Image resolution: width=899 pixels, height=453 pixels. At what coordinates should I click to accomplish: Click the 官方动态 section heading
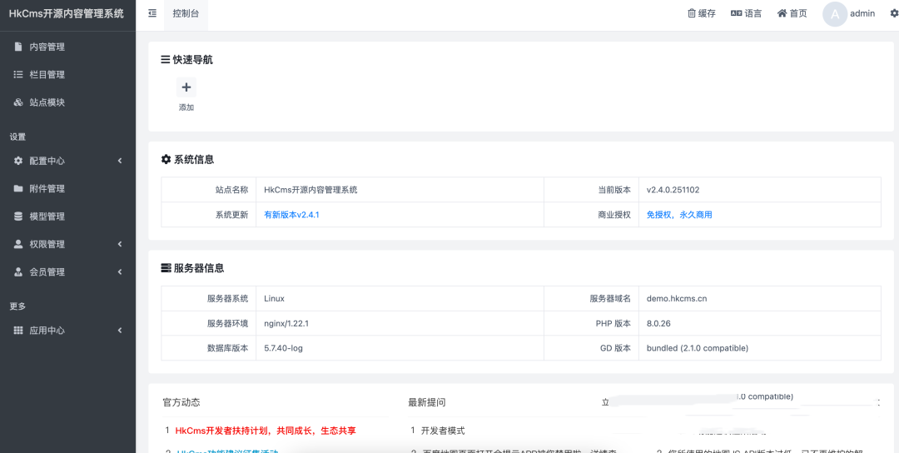[181, 402]
